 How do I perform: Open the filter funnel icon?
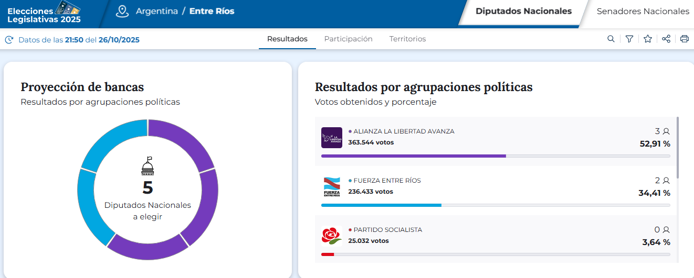coord(629,39)
